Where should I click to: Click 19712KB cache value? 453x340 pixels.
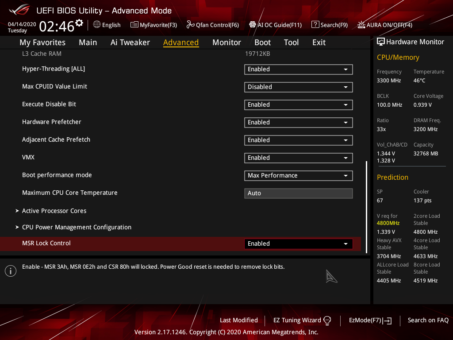pyautogui.click(x=257, y=54)
